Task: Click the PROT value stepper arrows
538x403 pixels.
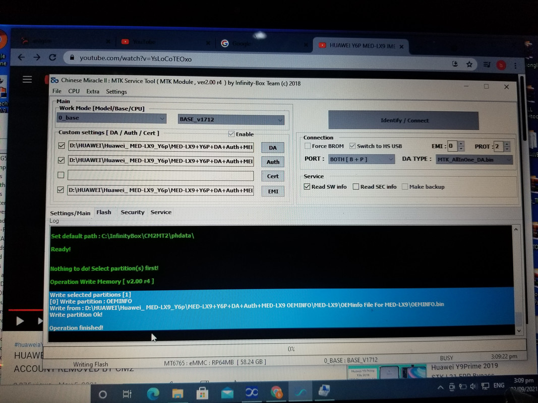Action: point(507,147)
